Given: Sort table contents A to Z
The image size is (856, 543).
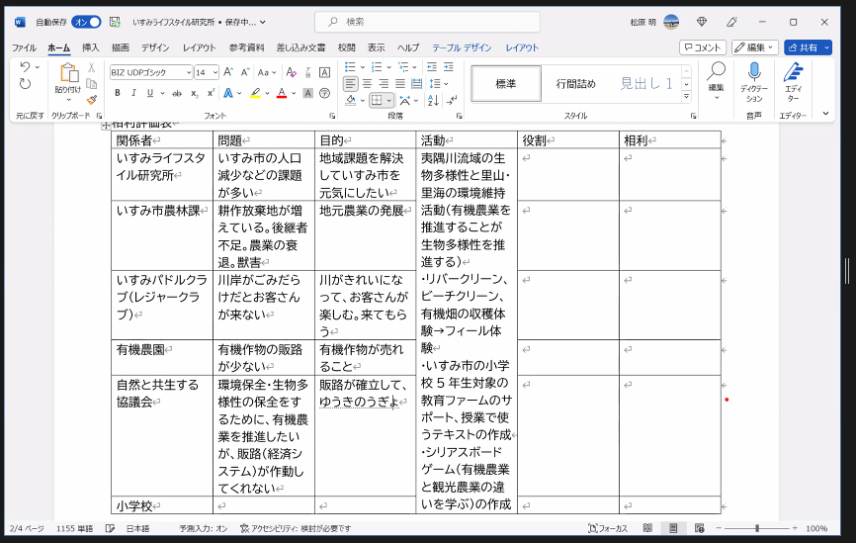Looking at the screenshot, I should (433, 101).
